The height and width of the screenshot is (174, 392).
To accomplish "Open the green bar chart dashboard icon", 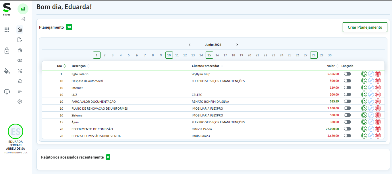I will coord(23,9).
